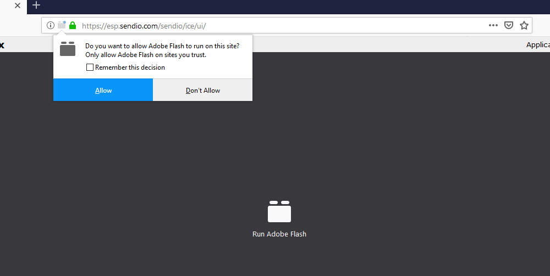Bookmark this page with the star icon

(524, 25)
